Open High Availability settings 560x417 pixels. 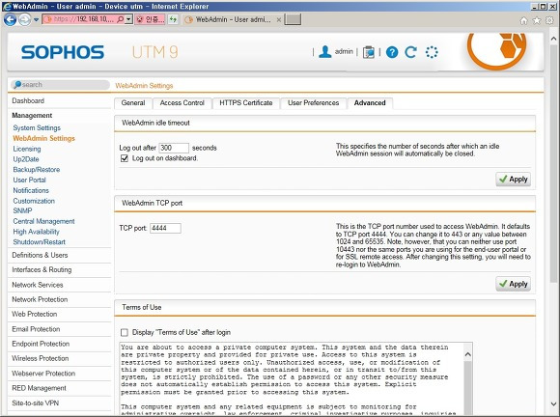[x=36, y=232]
